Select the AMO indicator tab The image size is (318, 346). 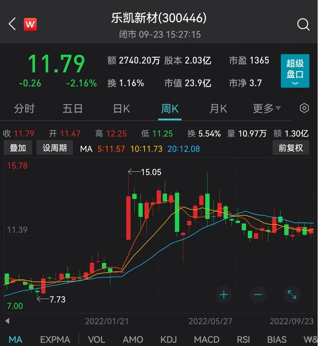click(133, 339)
